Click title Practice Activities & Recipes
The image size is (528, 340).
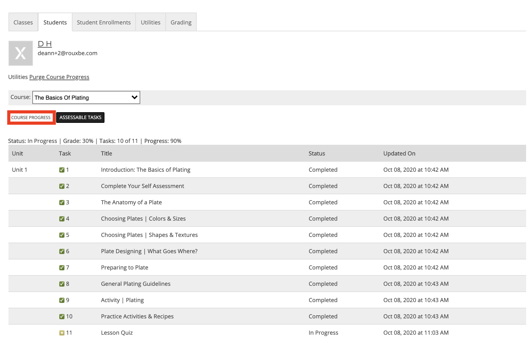pos(137,316)
